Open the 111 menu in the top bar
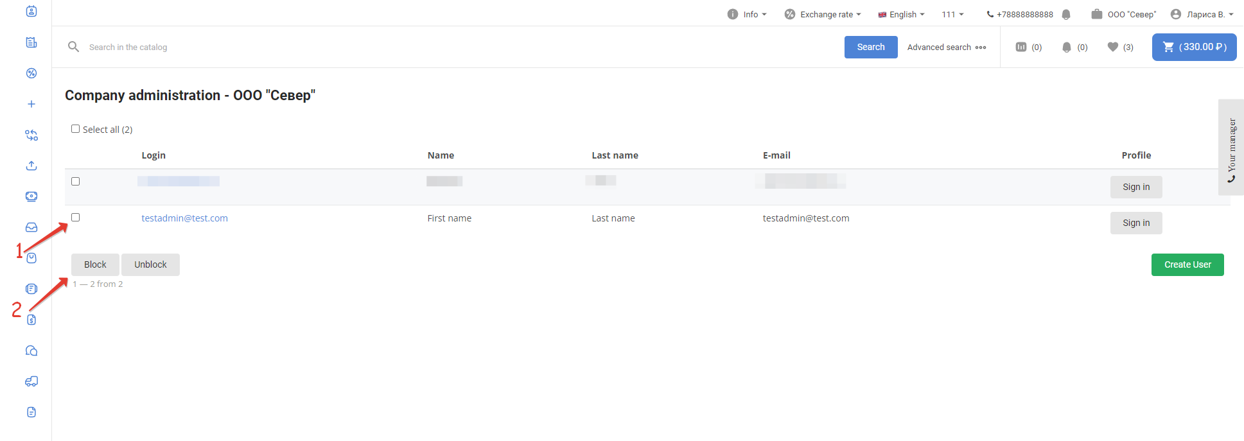Screen dimensions: 1244x441 tap(952, 14)
